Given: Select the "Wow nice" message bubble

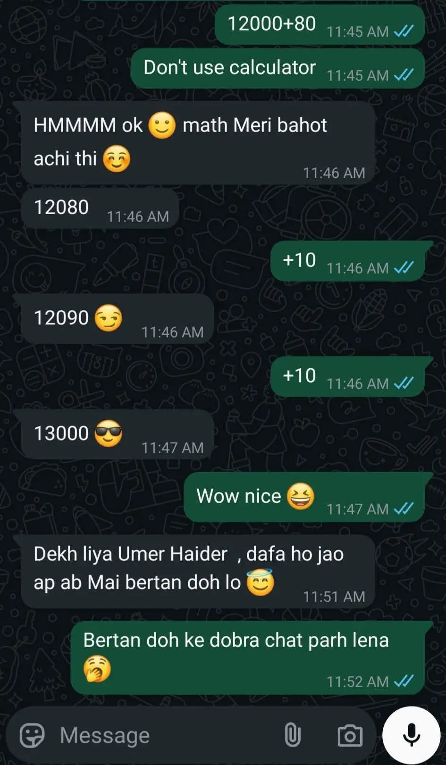Looking at the screenshot, I should coord(304,497).
